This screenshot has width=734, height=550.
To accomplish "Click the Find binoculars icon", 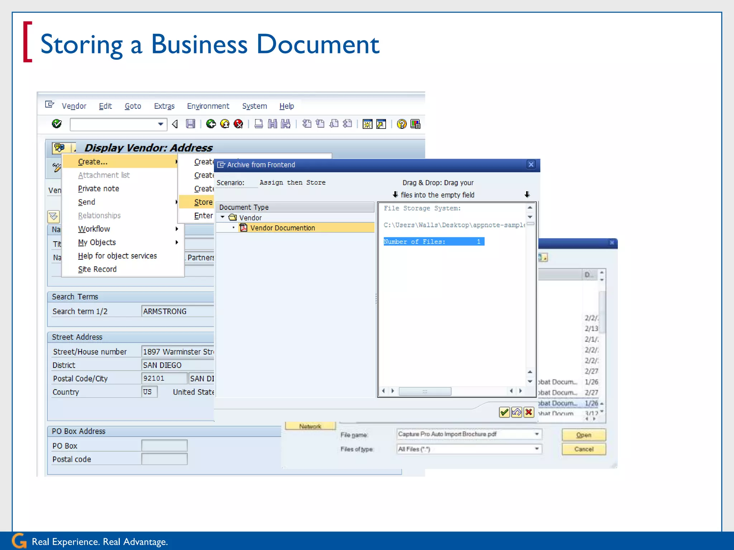I will [x=272, y=124].
